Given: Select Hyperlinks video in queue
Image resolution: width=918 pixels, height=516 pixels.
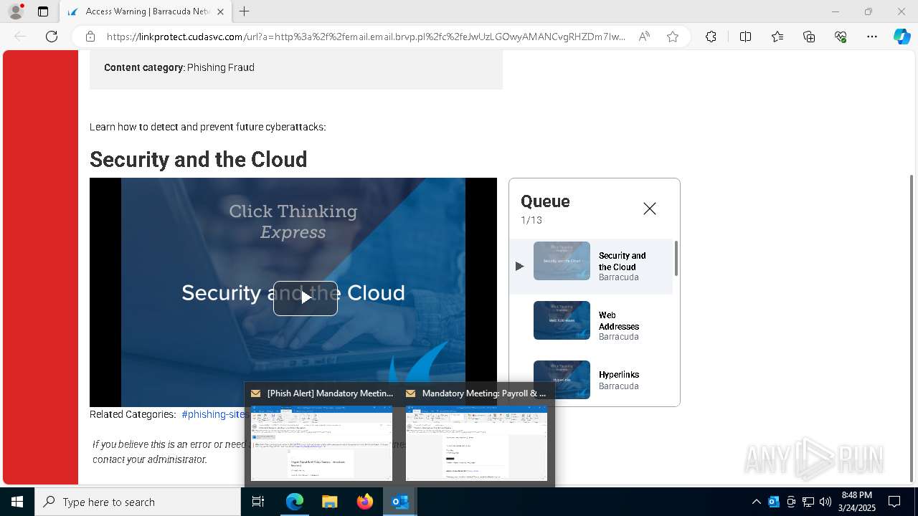Looking at the screenshot, I should (591, 380).
